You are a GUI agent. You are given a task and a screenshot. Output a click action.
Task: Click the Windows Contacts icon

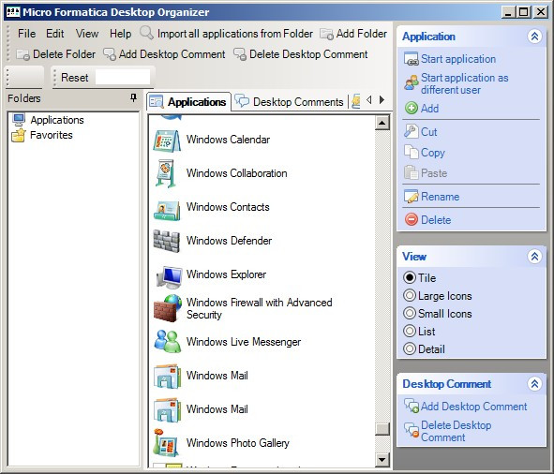167,210
